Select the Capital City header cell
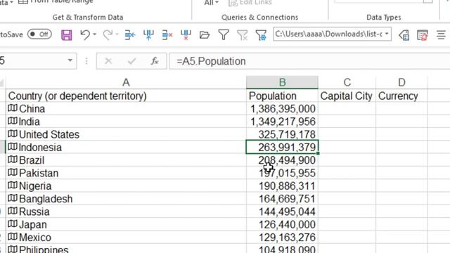450x253 pixels. (x=347, y=96)
